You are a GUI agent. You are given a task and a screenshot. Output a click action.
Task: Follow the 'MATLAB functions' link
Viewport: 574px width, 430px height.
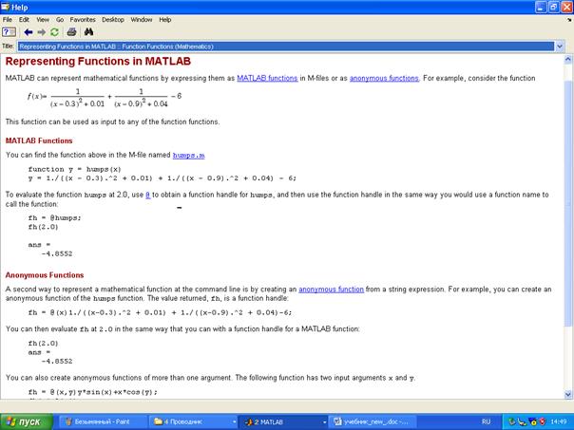[267, 78]
